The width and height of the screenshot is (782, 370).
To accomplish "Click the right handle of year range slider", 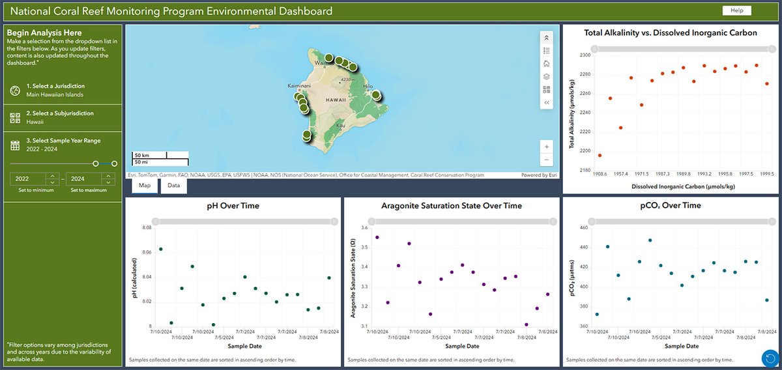I will point(115,164).
